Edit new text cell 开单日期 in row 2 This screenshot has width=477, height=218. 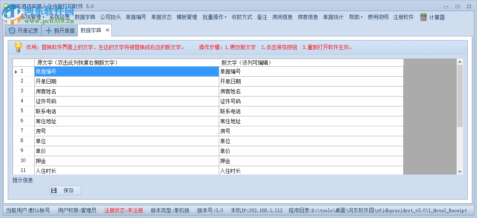pos(311,81)
